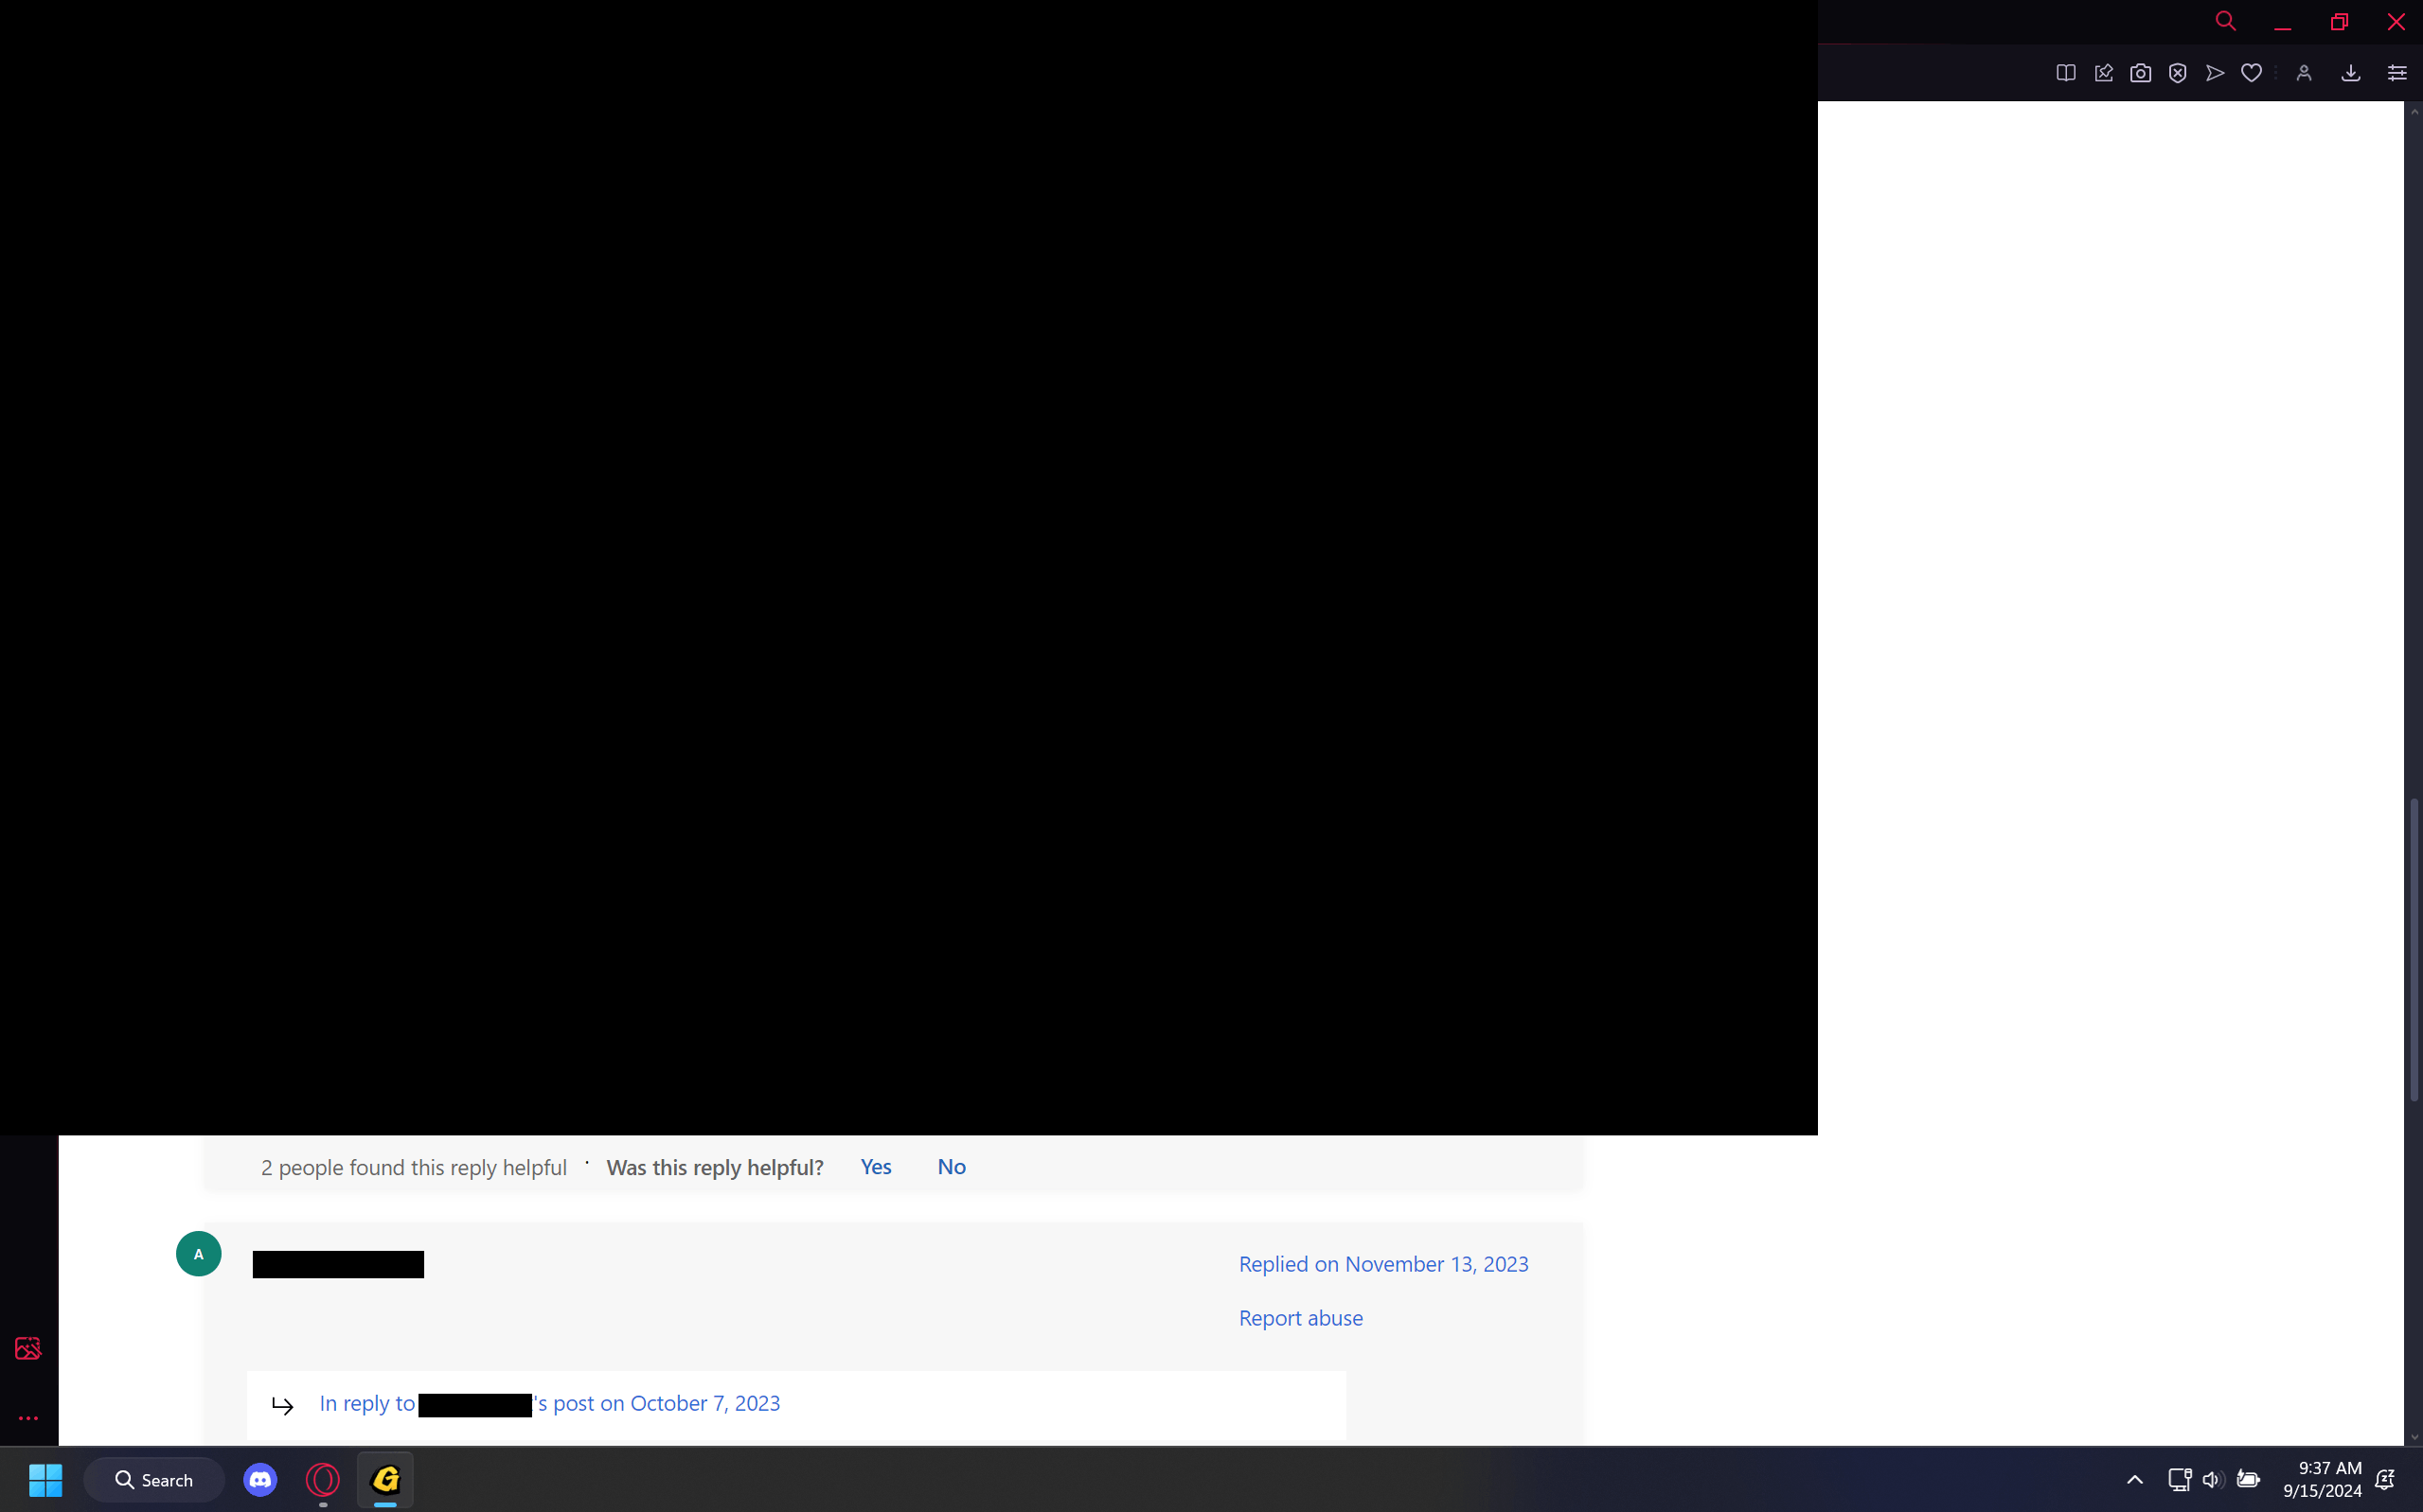Vote Yes on reply helpfulness

click(x=875, y=1167)
